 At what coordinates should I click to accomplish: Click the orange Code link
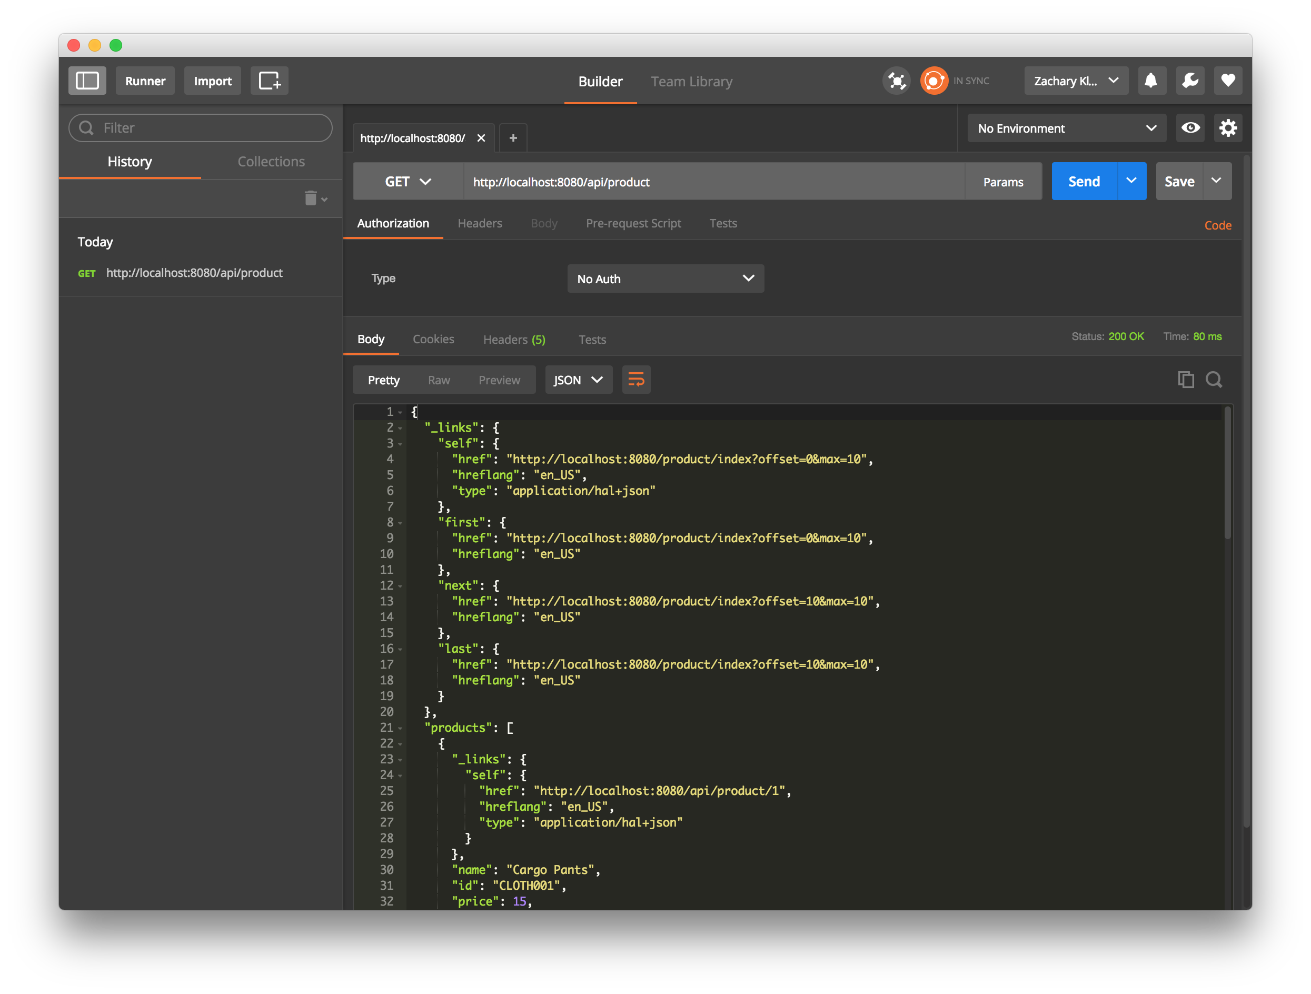click(1218, 225)
